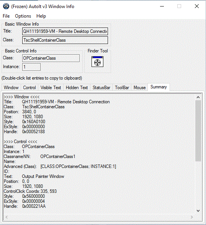Image resolution: width=206 pixels, height=225 pixels.
Task: Click the Text 'Output Painter Window' line
Action: pos(34,176)
